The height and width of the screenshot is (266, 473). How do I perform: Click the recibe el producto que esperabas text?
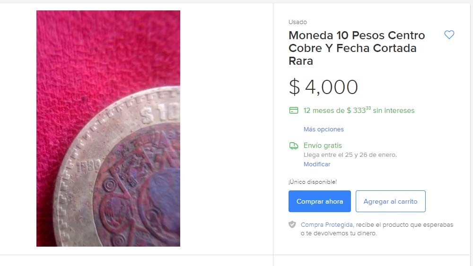coord(404,225)
